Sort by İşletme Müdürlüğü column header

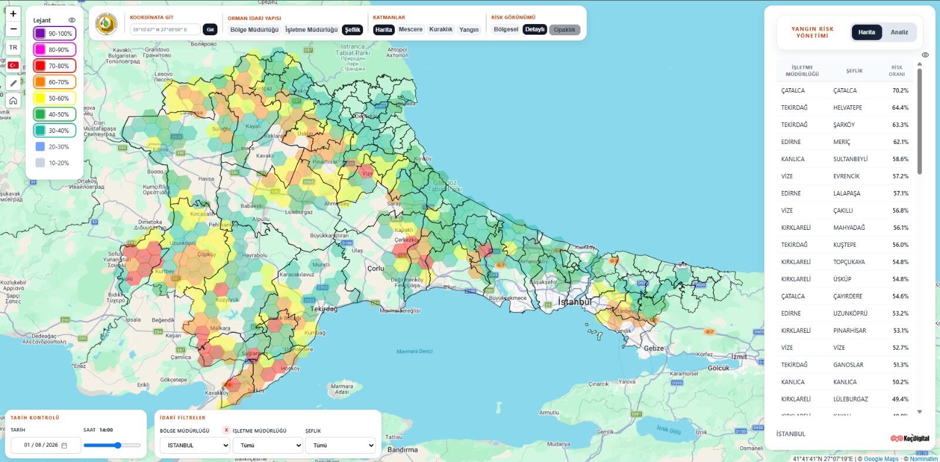click(x=802, y=71)
